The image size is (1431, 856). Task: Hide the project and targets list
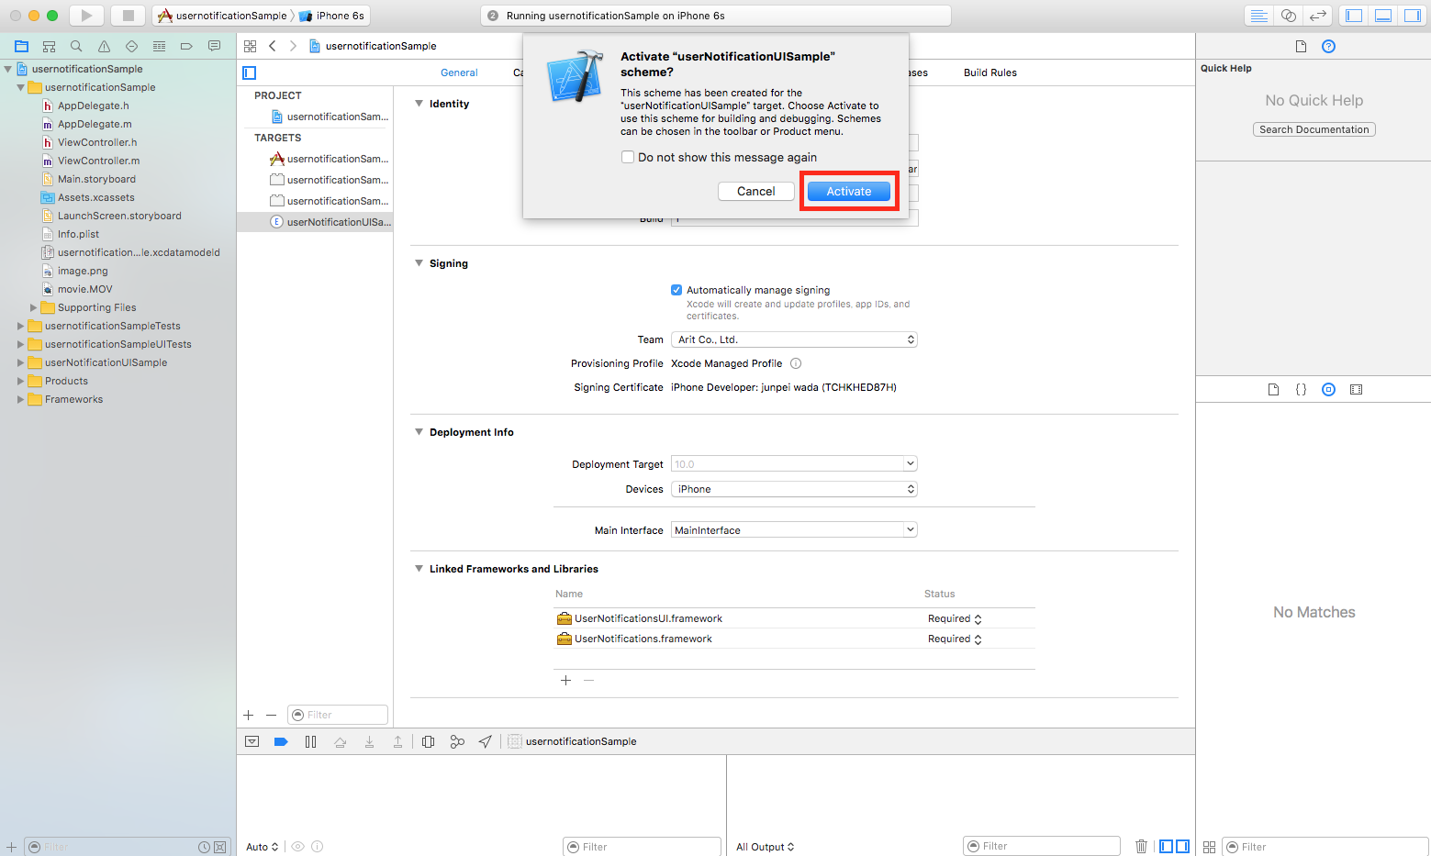click(249, 72)
